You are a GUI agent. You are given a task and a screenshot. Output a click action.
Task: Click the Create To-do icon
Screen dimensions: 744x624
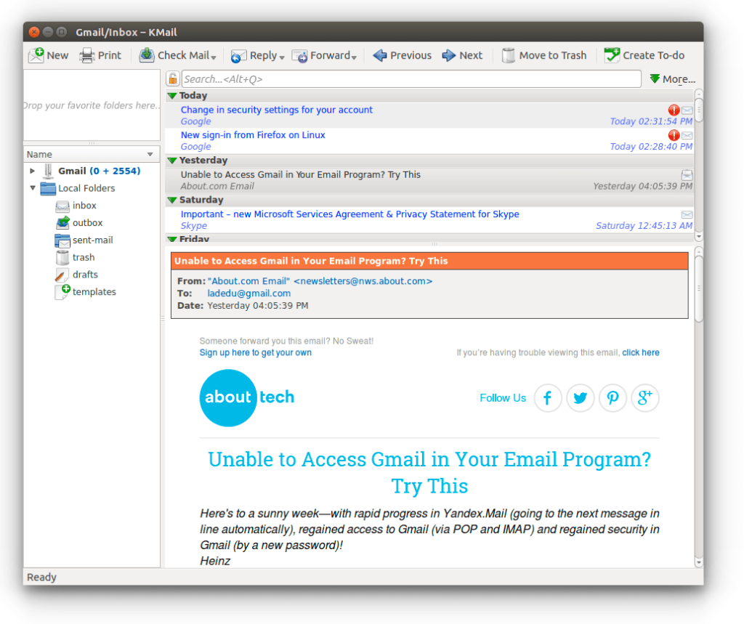[x=612, y=55]
